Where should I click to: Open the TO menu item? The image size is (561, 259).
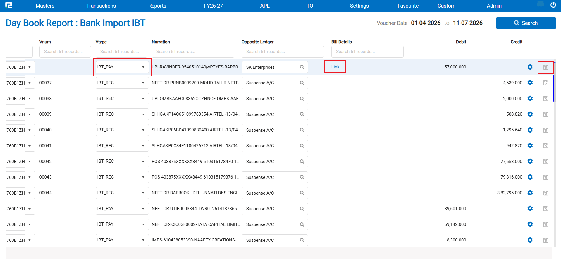310,6
